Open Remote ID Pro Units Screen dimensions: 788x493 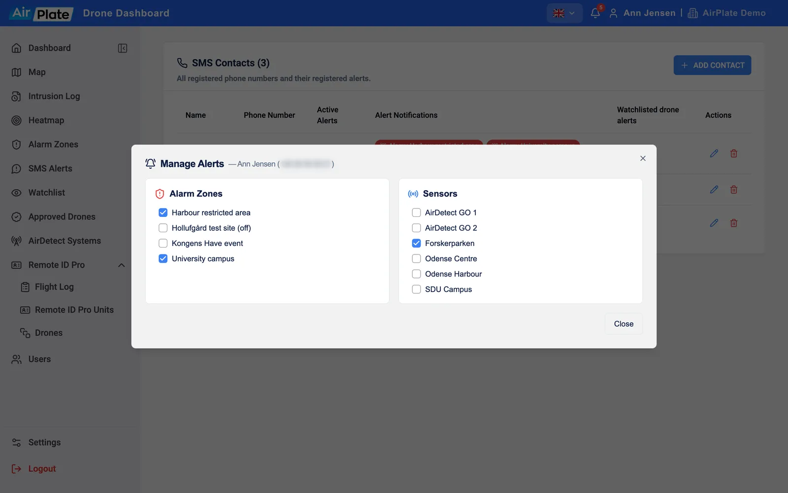coord(66,310)
